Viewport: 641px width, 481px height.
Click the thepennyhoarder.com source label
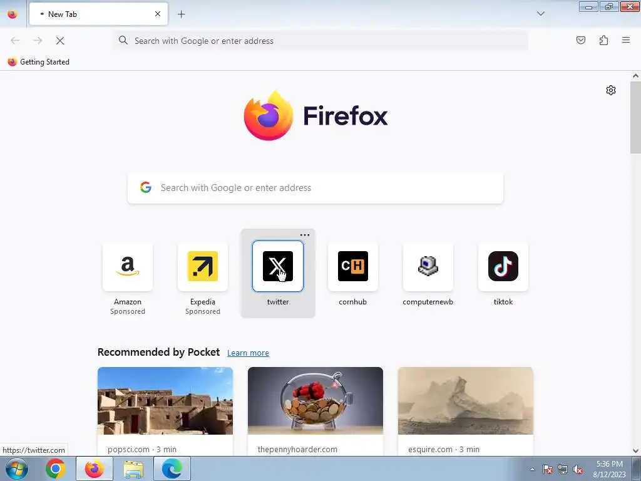(297, 449)
